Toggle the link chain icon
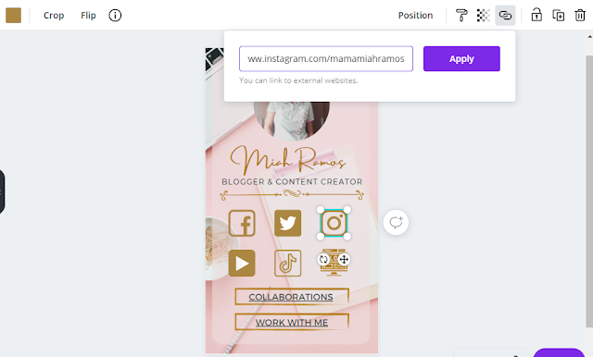This screenshot has width=593, height=357. [505, 16]
